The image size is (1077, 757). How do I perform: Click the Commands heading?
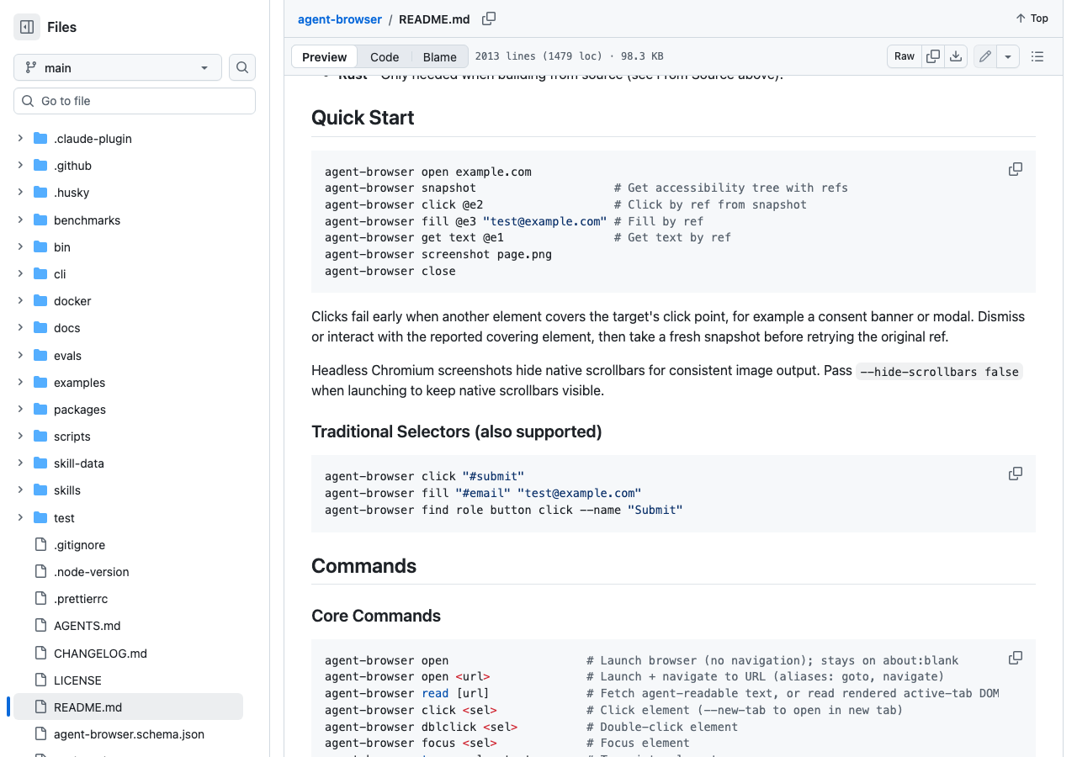(x=363, y=566)
